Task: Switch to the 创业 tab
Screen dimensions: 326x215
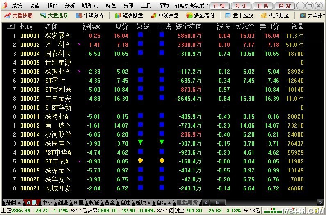Action: coord(63,202)
